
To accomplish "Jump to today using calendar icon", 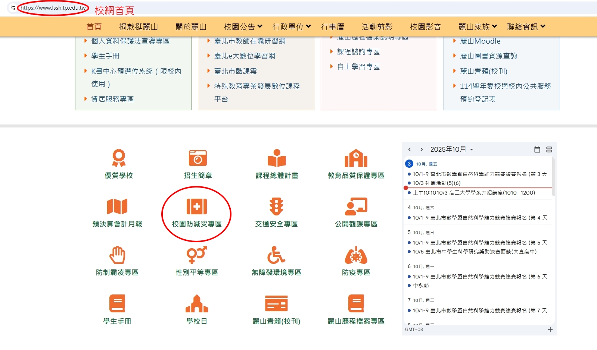I will click(537, 149).
